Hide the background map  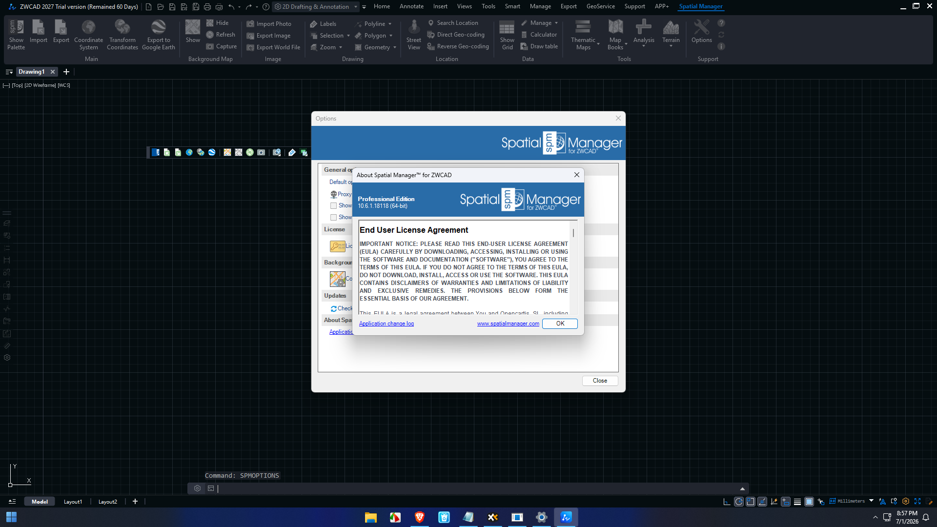pos(218,23)
